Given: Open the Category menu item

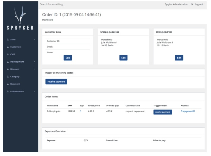Looking at the screenshot, I should point(15,76).
